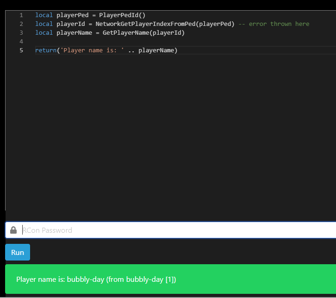Click 'PlayerPedId()' on line 1

[122, 15]
